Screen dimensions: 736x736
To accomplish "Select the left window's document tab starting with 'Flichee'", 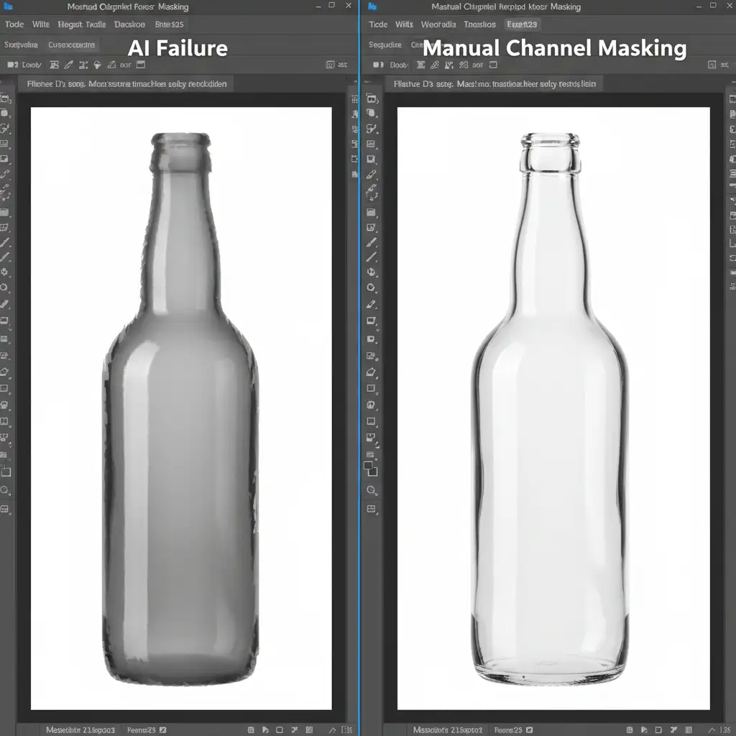I will 126,84.
